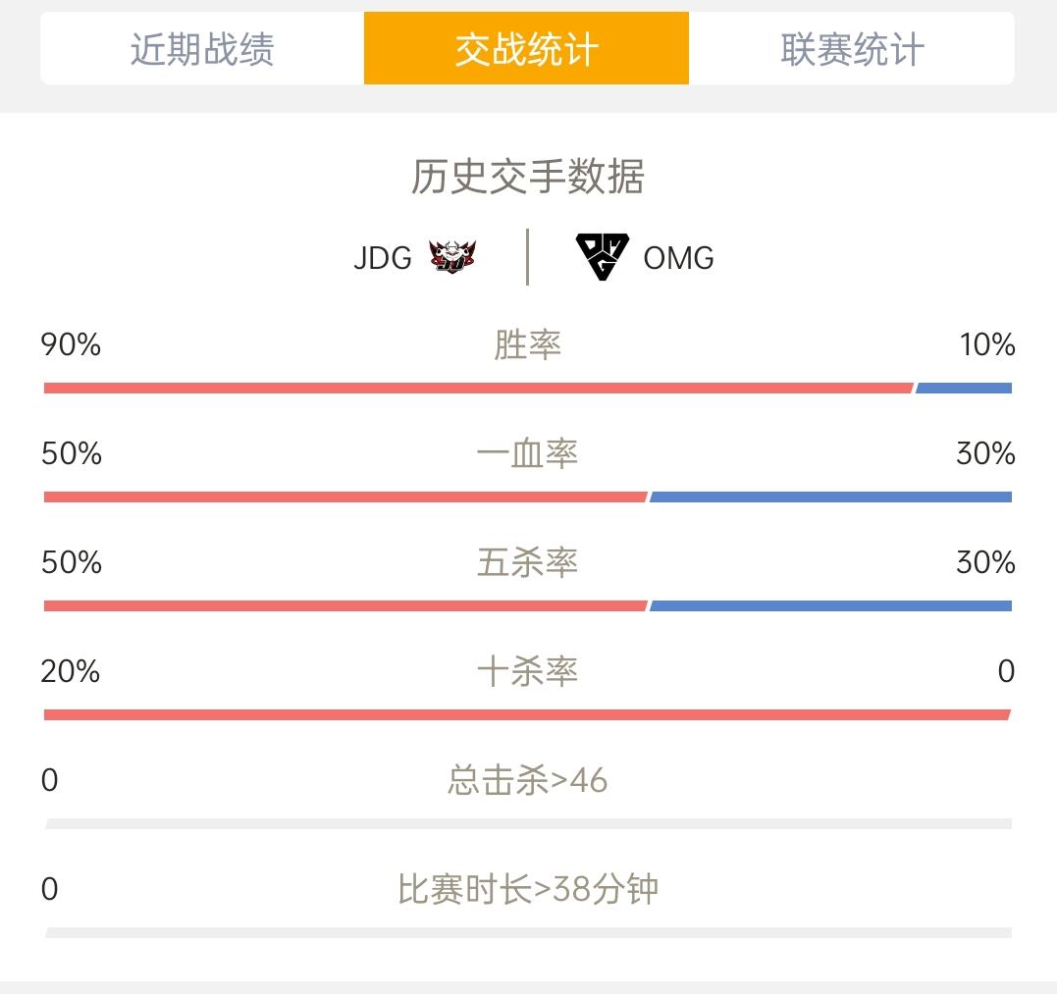Screen dimensions: 1057x994
Task: Click the red 五杀率 bar segment
Action: tap(345, 605)
